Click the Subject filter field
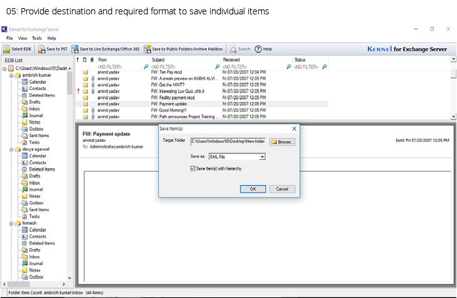This screenshot has width=457, height=298. point(183,67)
